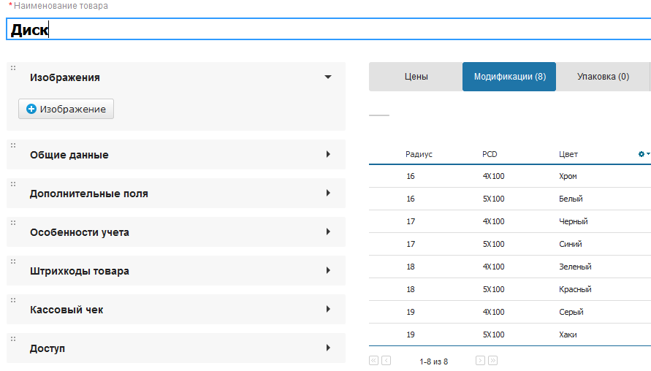
Task: Click the Наименование товара input field
Action: 329,29
